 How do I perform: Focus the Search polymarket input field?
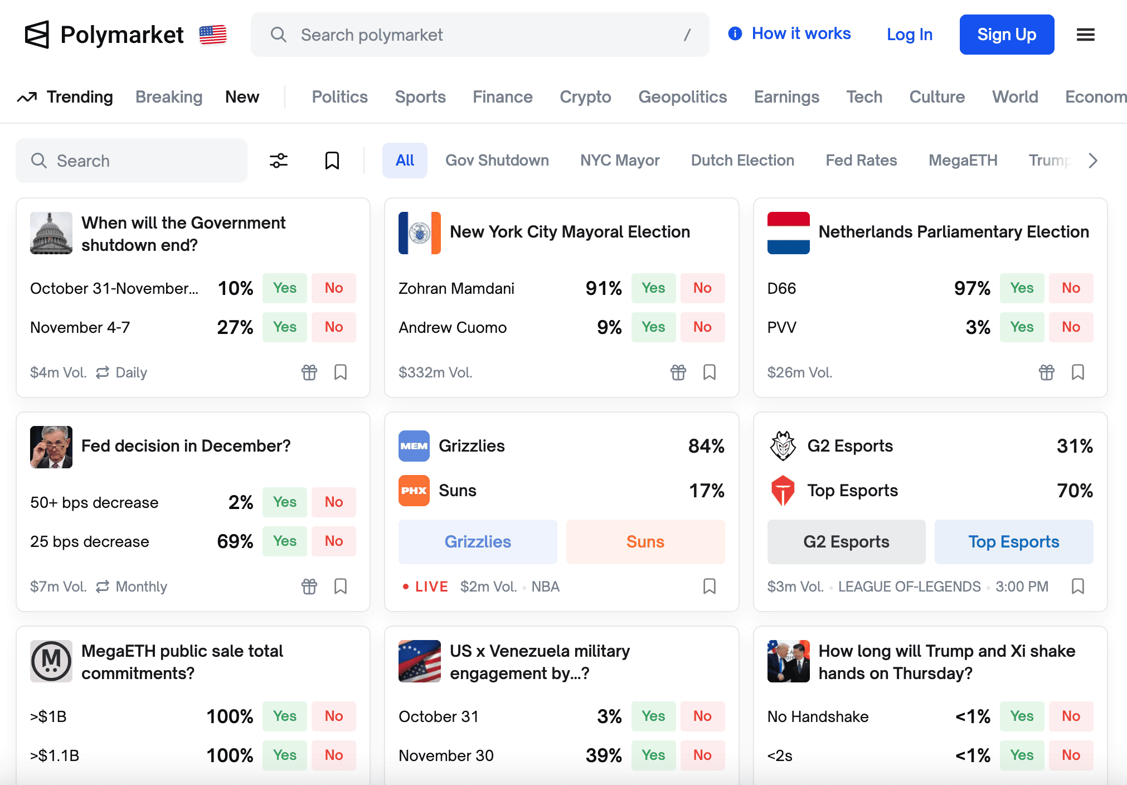(x=479, y=35)
